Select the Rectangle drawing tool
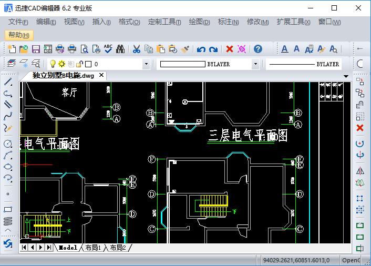 [x=8, y=209]
